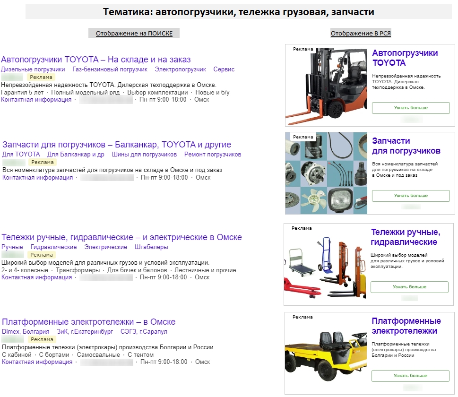Click the Для TOYOTA sitelink
Image resolution: width=458 pixels, height=397 pixels.
point(21,155)
